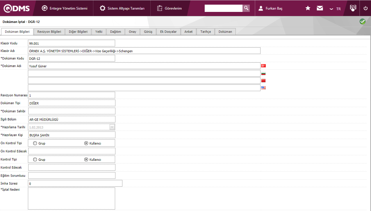Select Grup for Ön Kontrol Tipi
371x211 pixels.
point(35,143)
